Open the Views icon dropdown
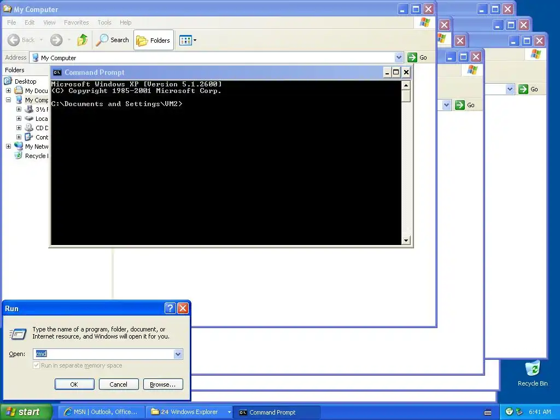Screen dimensions: 560x420 click(188, 40)
